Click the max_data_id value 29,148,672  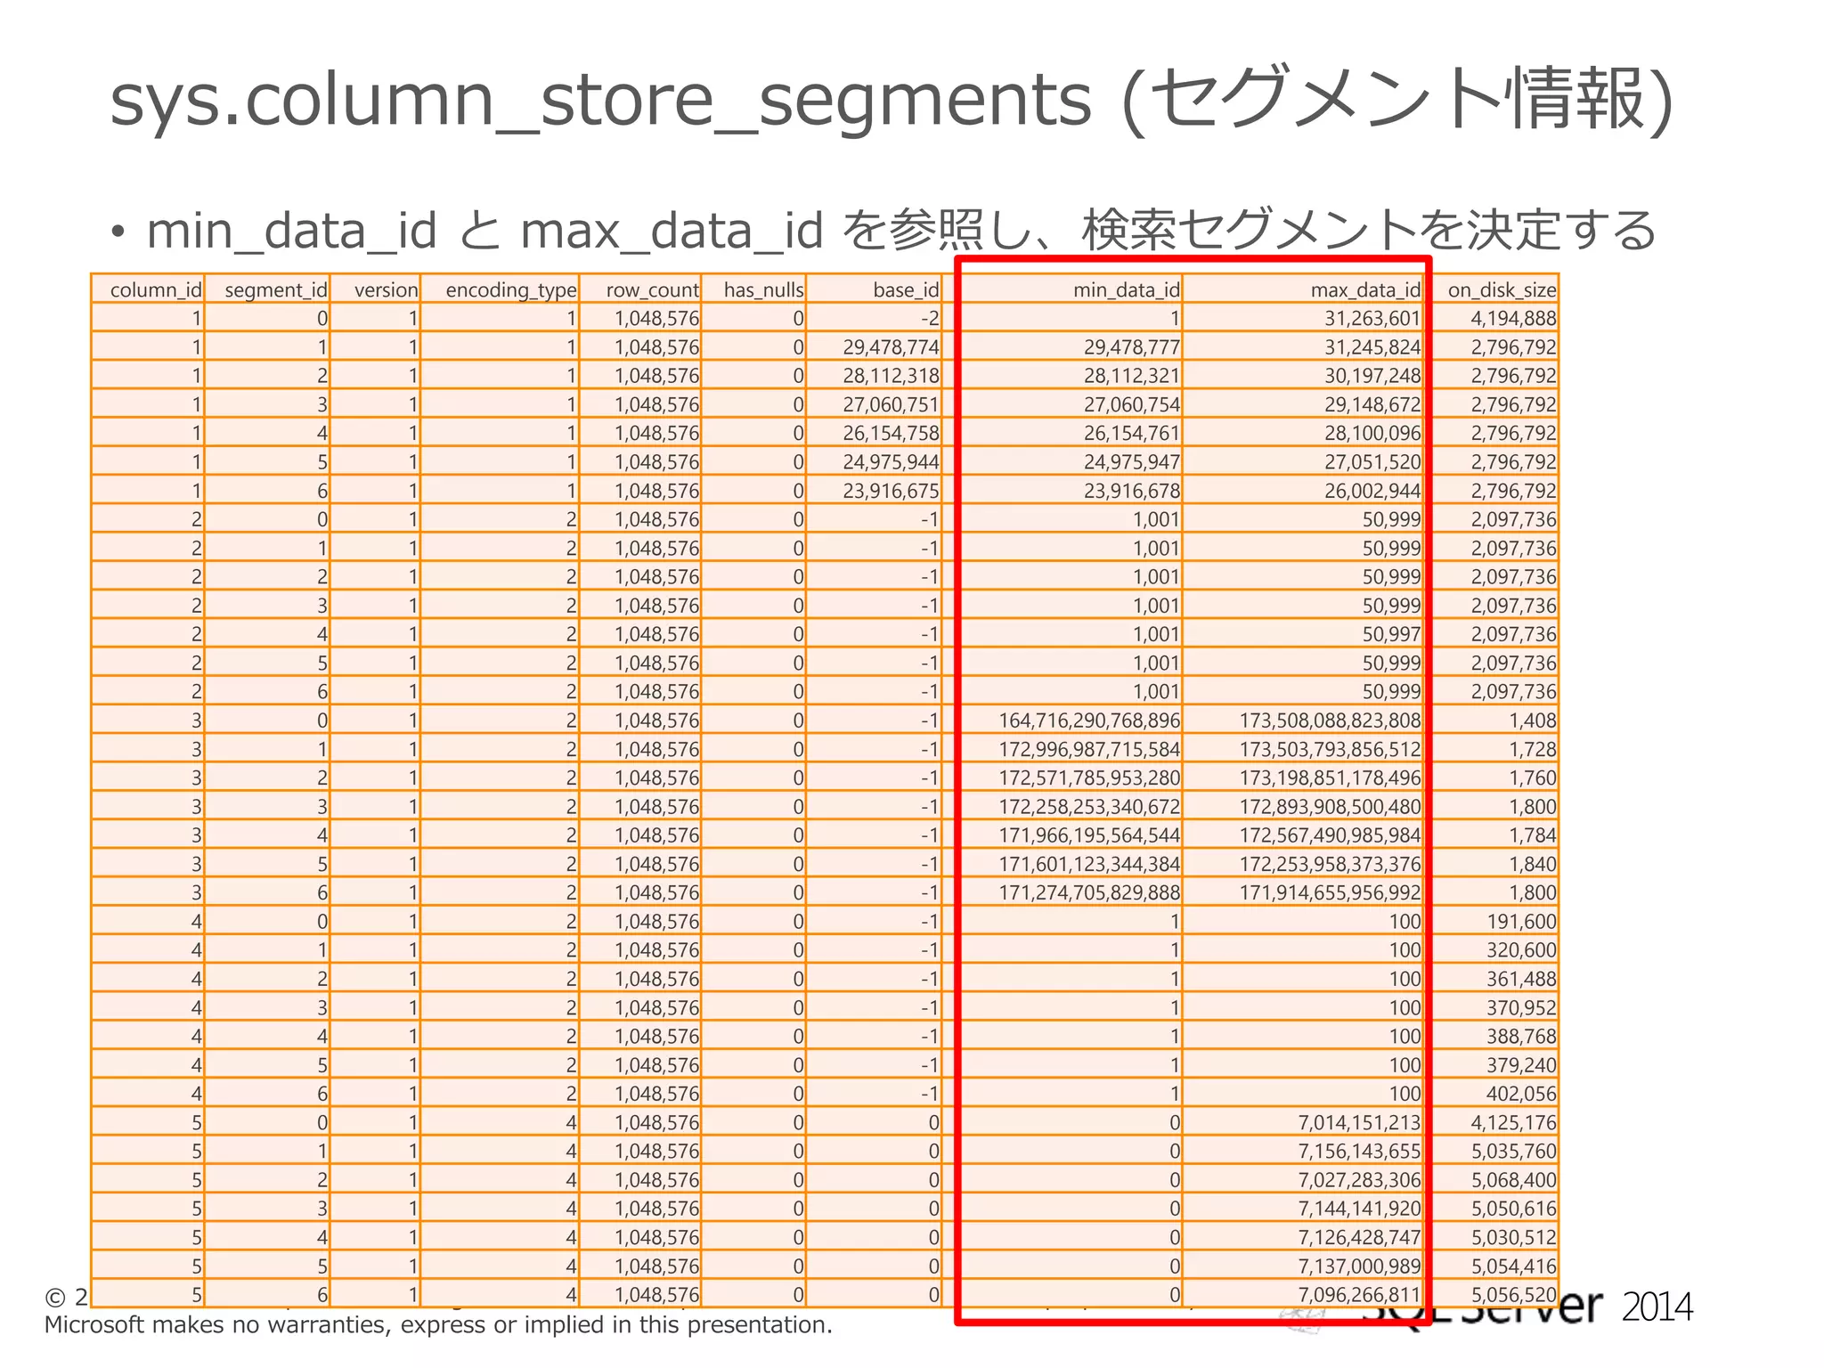[1372, 405]
